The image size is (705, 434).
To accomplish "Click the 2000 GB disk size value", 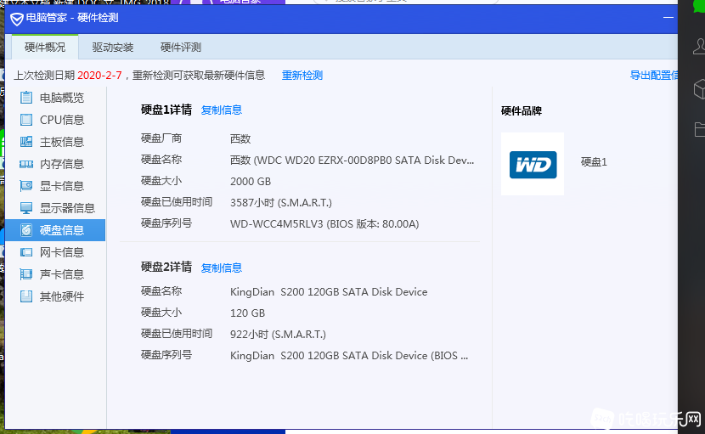I will (x=251, y=181).
